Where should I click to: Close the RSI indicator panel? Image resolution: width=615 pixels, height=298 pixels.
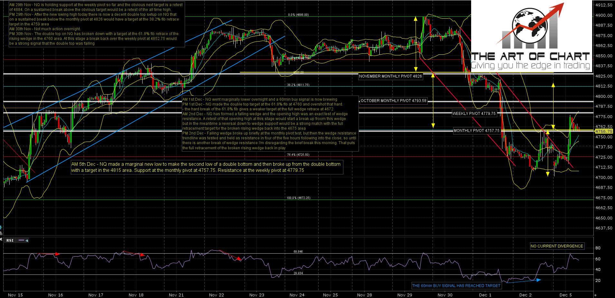[x=1, y=239]
